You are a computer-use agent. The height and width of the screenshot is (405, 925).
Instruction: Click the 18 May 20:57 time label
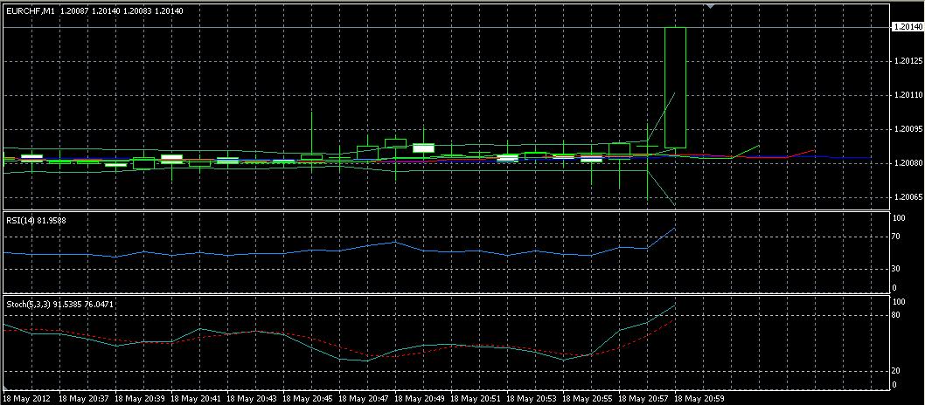coord(644,399)
